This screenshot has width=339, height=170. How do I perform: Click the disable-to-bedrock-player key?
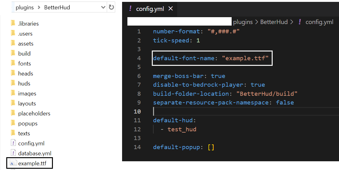point(198,85)
